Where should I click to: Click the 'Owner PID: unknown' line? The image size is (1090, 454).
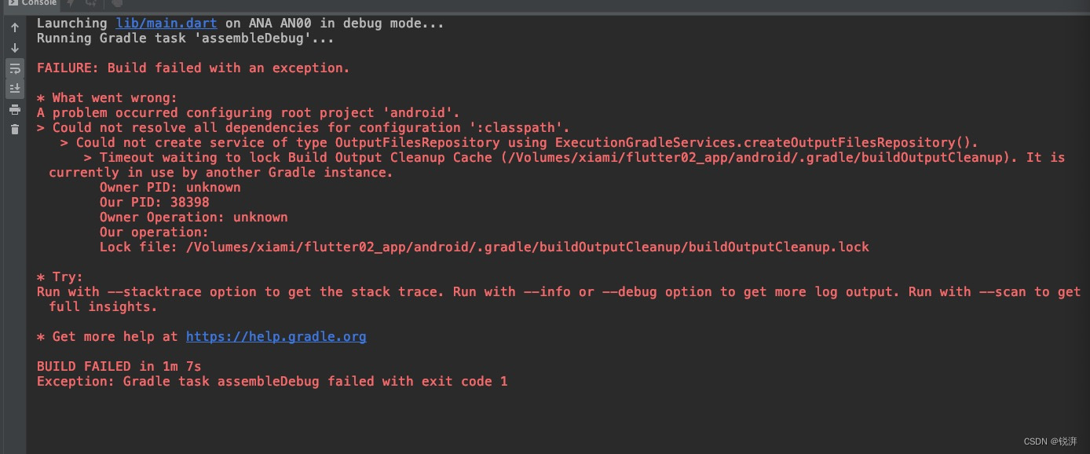coord(170,188)
